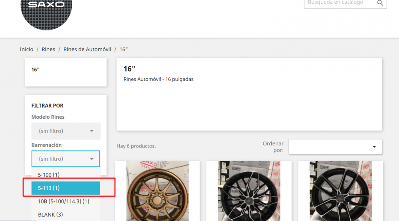Open the middle black wheel product
The width and height of the screenshot is (399, 221).
(x=249, y=191)
